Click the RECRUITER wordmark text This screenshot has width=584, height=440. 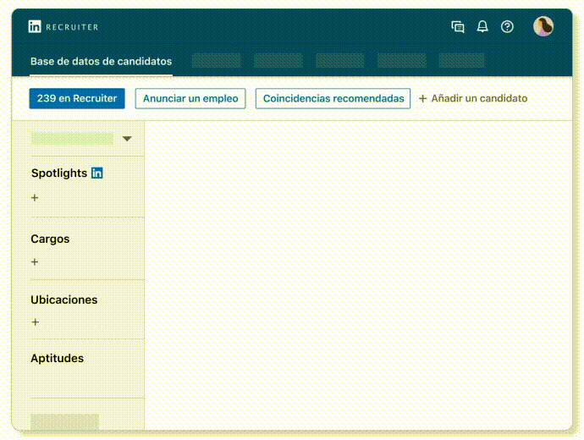coord(72,27)
